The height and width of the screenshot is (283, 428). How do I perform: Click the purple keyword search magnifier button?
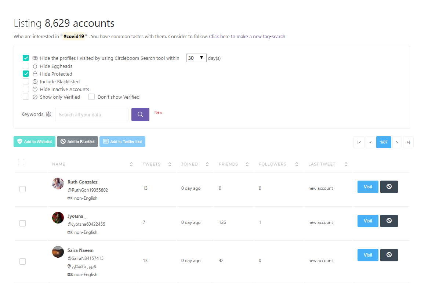(140, 115)
